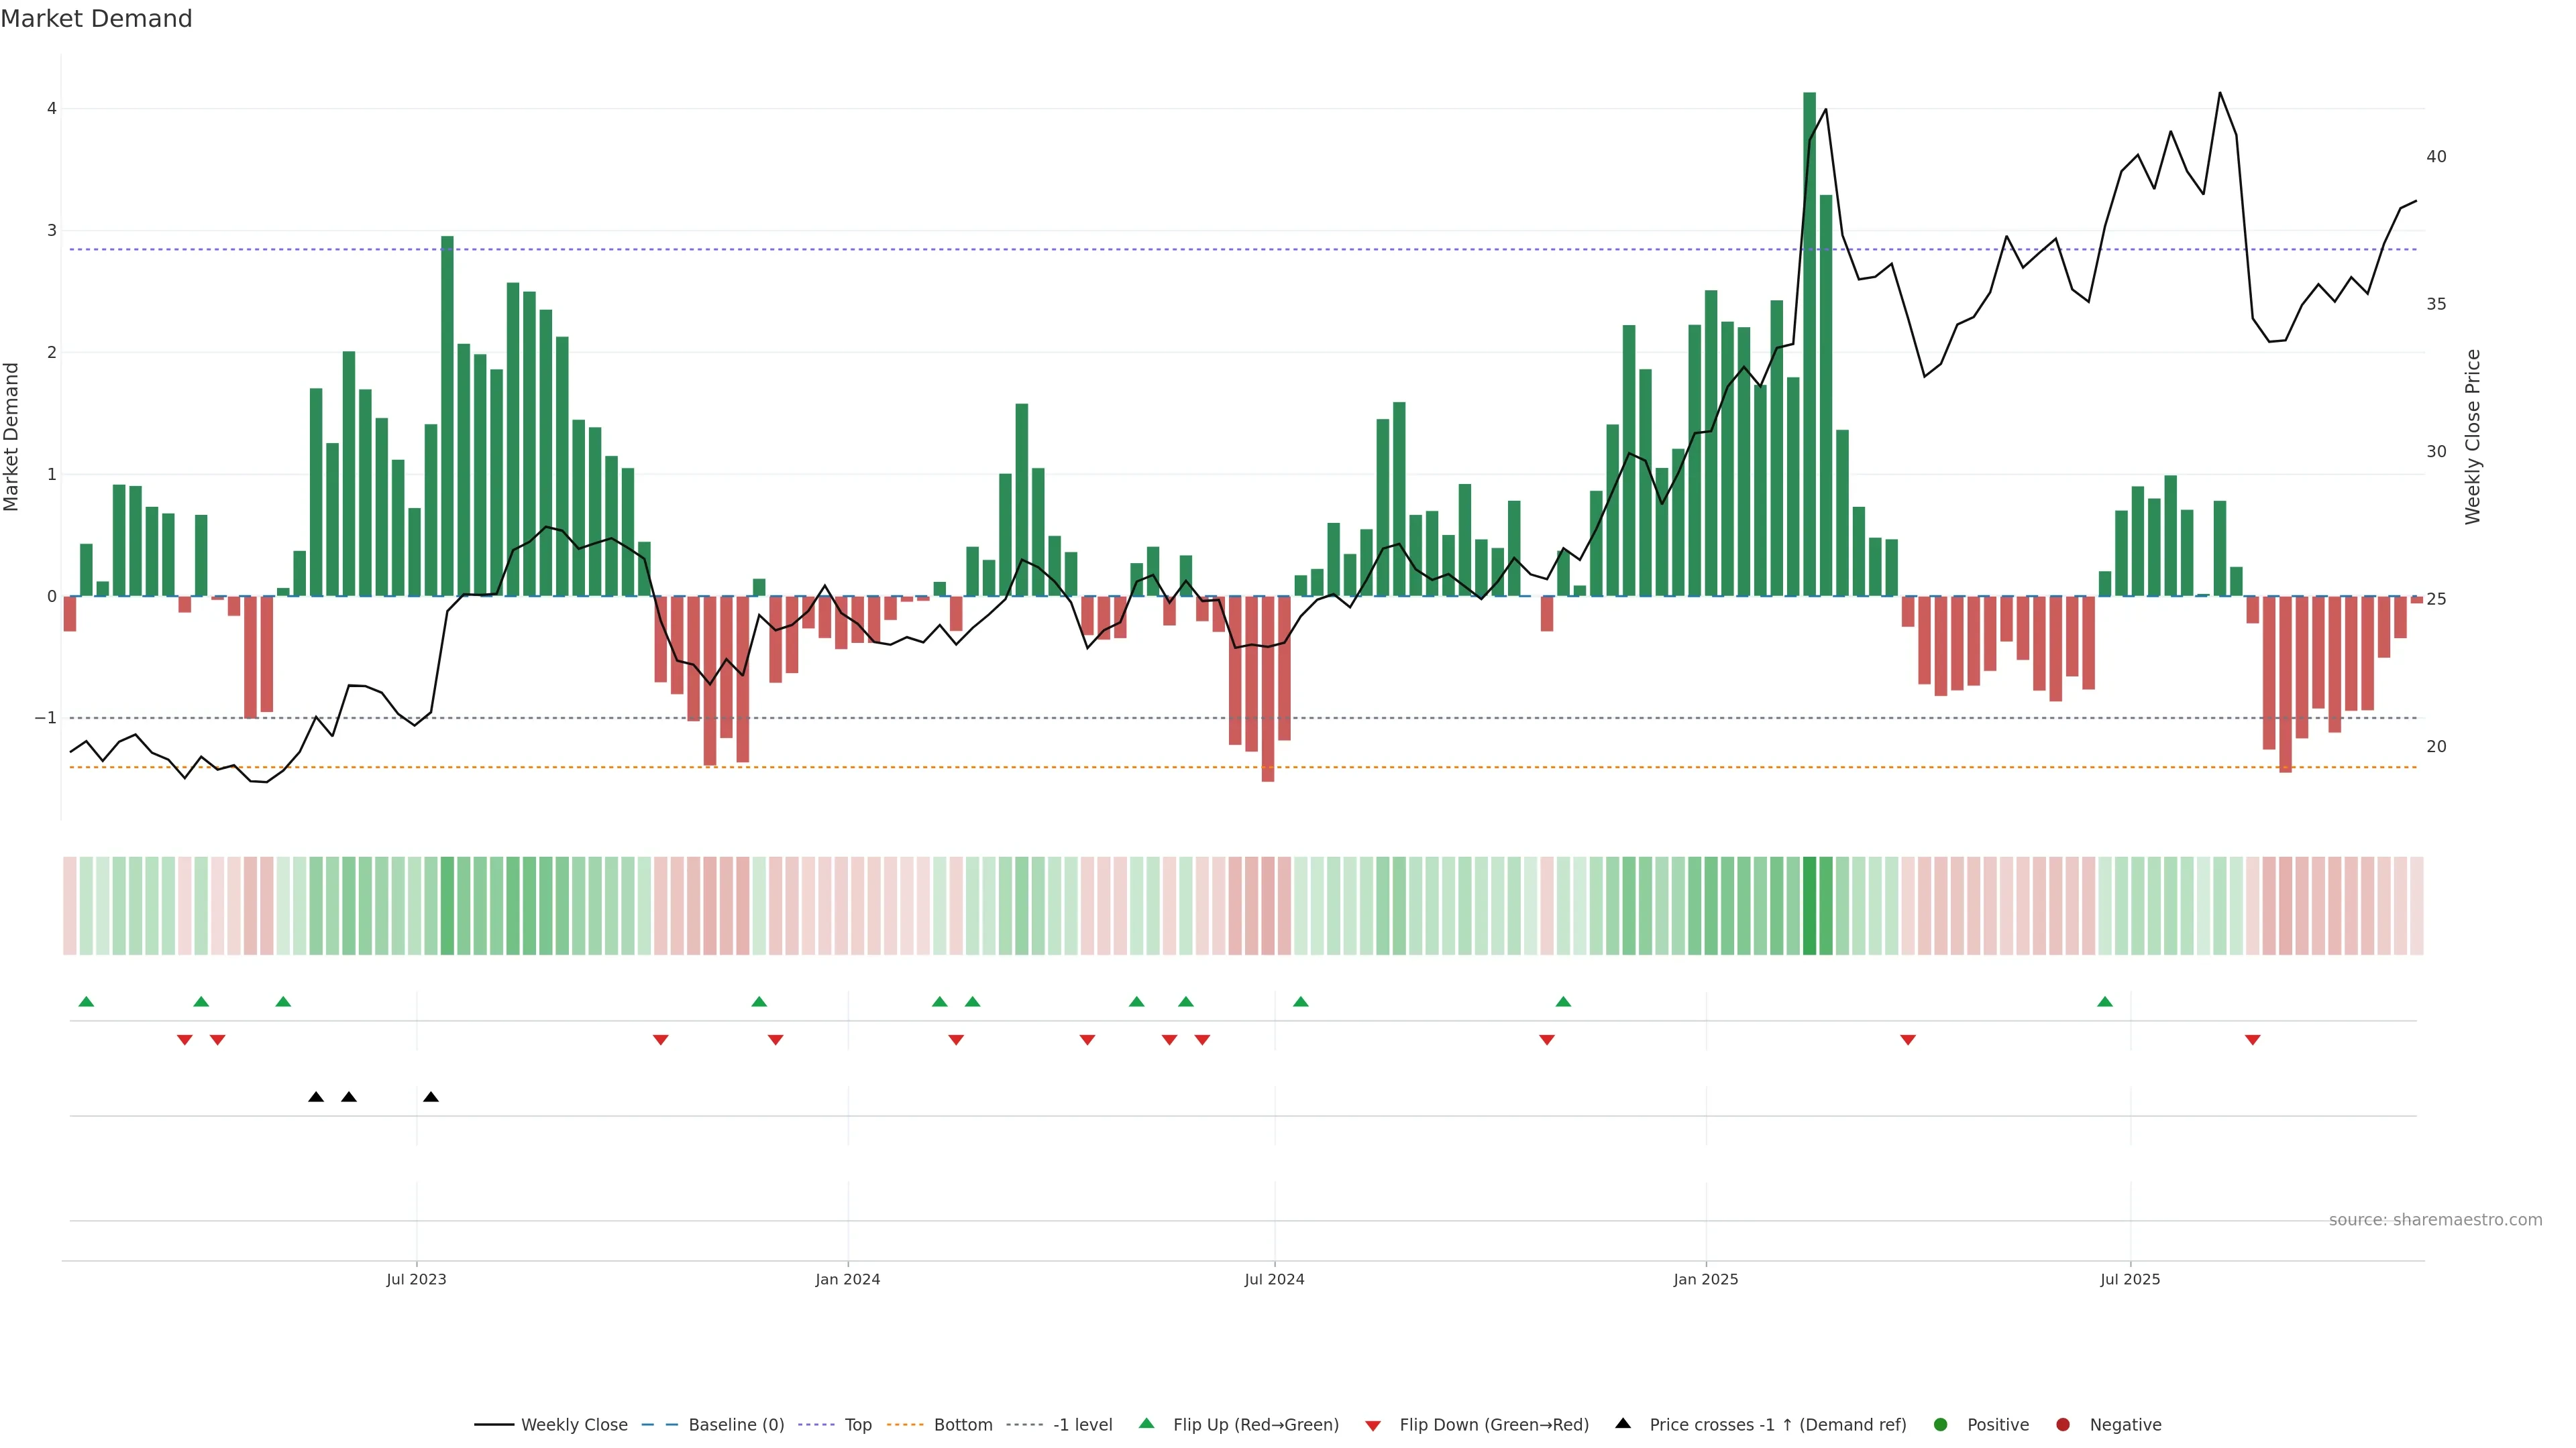2576x1448 pixels.
Task: Click the Jan 2025 x-axis label
Action: [1705, 1279]
